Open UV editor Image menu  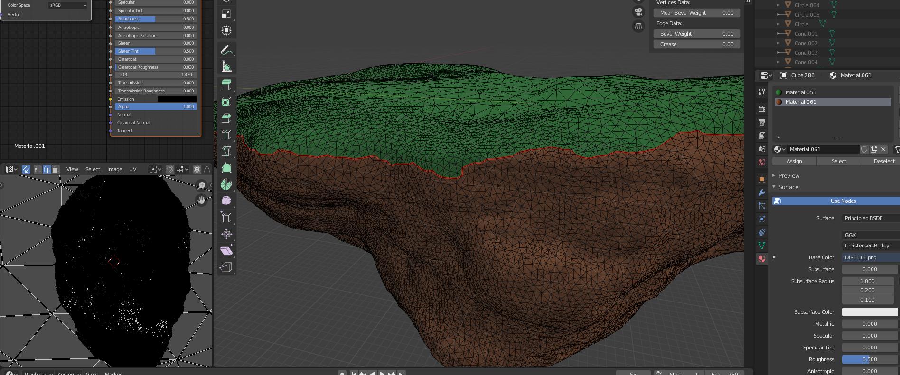pos(114,169)
